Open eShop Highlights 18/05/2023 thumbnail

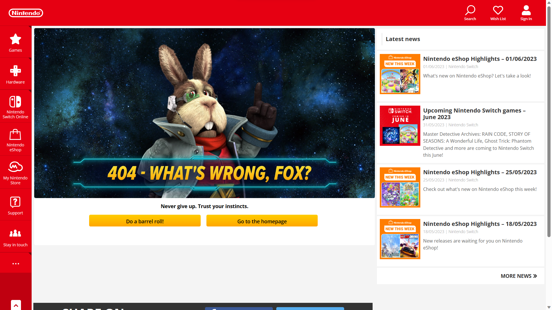pyautogui.click(x=400, y=239)
